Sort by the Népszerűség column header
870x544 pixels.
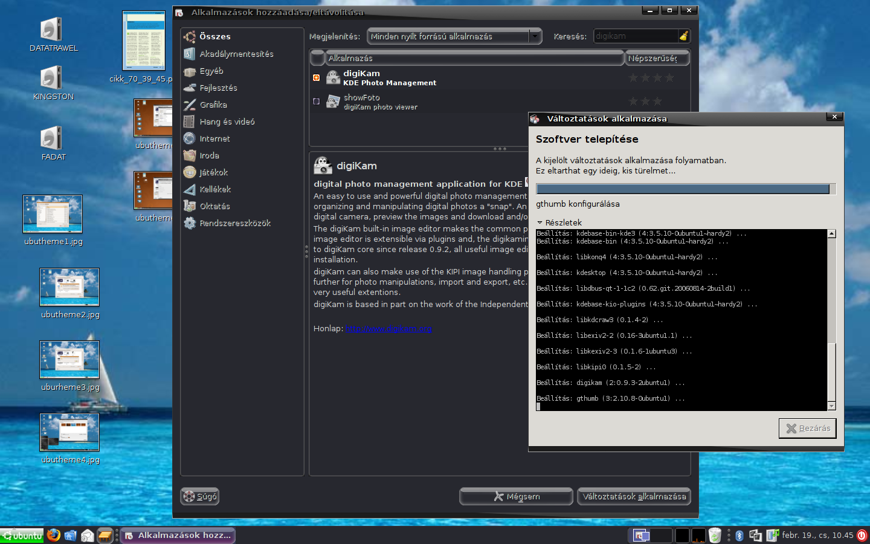656,58
